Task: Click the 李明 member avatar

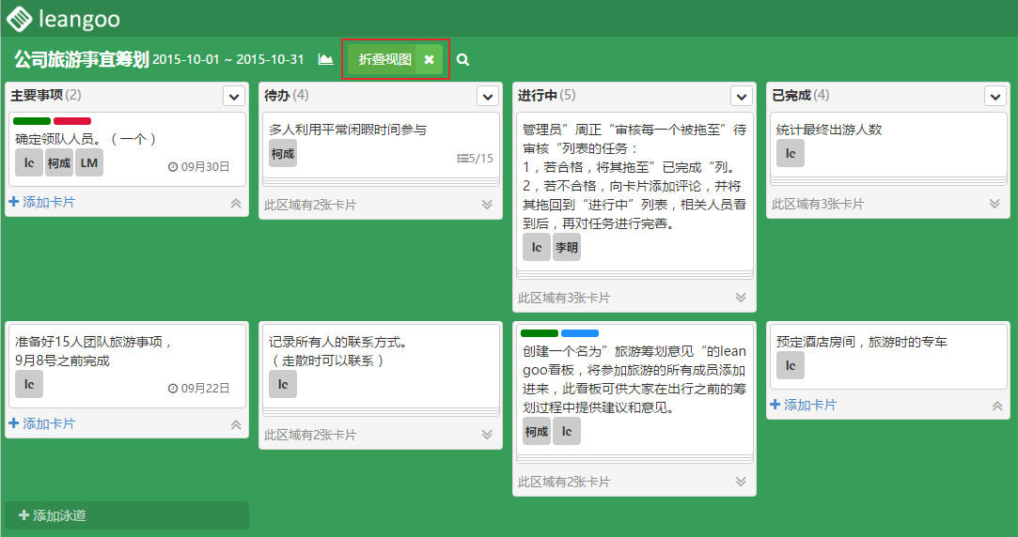Action: click(566, 247)
